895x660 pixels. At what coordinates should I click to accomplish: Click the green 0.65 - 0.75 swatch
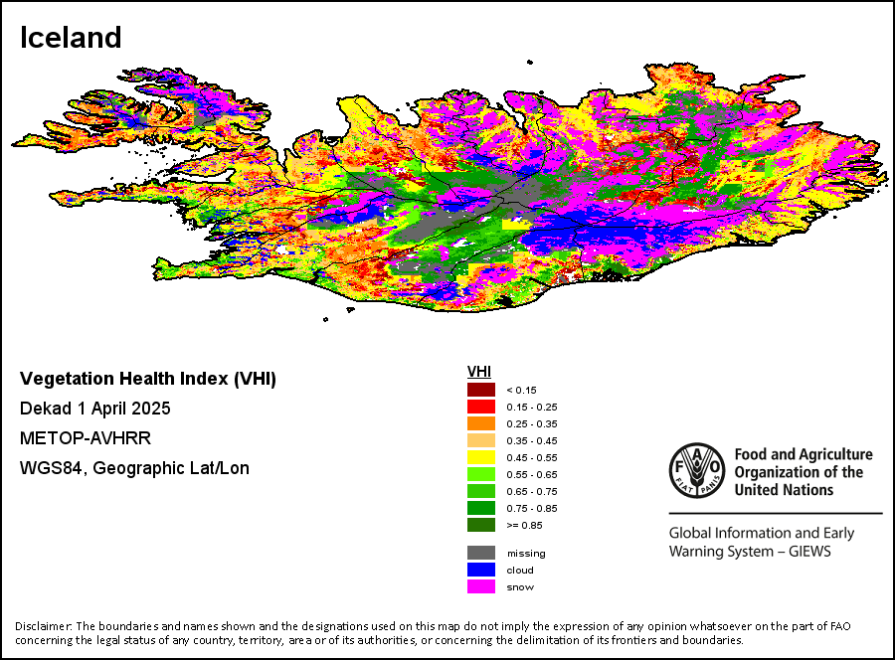point(481,491)
